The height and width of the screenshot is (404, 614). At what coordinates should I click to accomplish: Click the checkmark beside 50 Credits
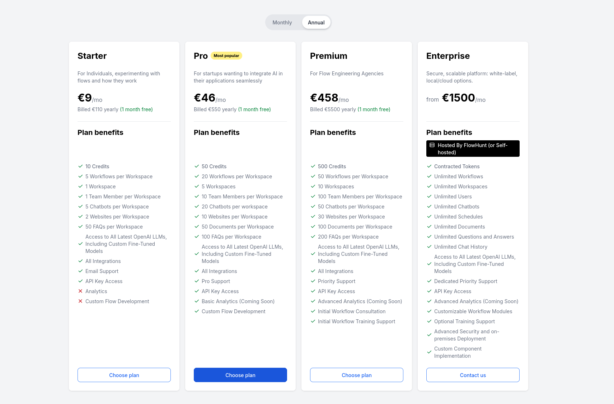(197, 166)
